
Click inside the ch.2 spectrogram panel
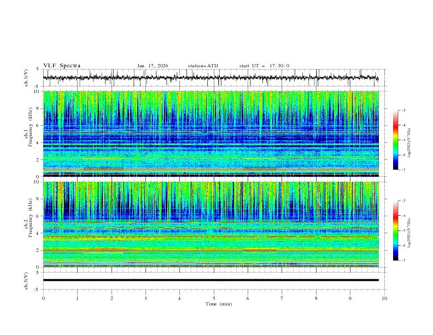[x=210, y=224]
